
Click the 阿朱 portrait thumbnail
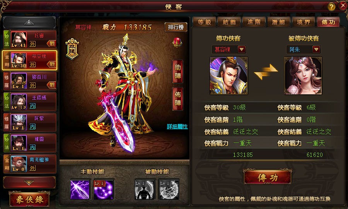303,76
